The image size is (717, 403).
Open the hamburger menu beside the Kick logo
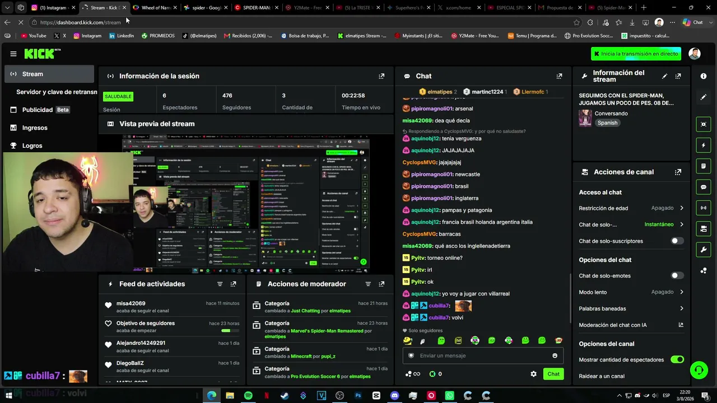click(13, 54)
